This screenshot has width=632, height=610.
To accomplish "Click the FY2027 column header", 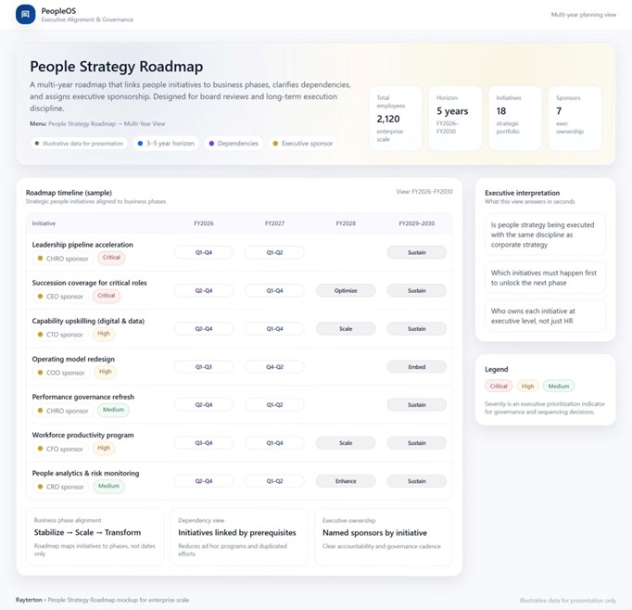I will point(274,223).
